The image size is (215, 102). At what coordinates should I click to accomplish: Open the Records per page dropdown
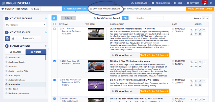[x=205, y=18]
